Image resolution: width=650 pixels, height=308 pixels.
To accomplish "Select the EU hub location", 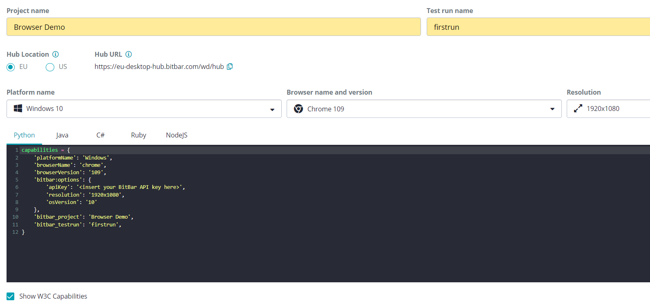I will click(11, 67).
